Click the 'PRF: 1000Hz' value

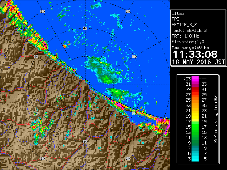(x=186, y=36)
